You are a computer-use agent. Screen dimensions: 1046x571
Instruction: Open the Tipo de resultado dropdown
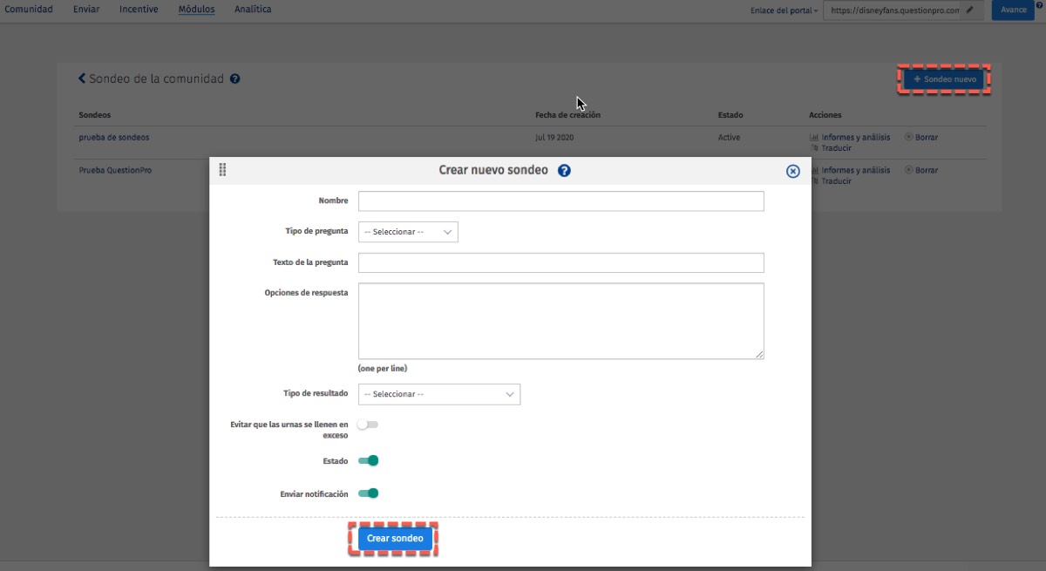(x=439, y=394)
